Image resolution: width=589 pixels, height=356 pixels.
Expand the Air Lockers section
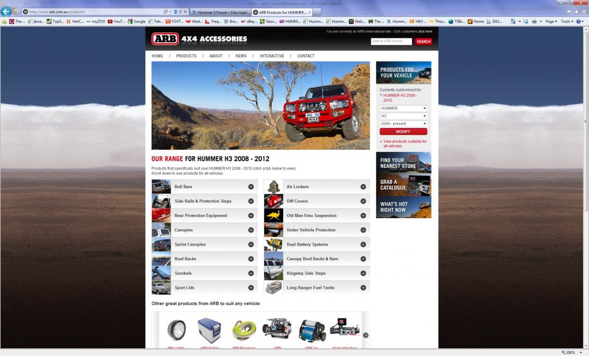(363, 186)
